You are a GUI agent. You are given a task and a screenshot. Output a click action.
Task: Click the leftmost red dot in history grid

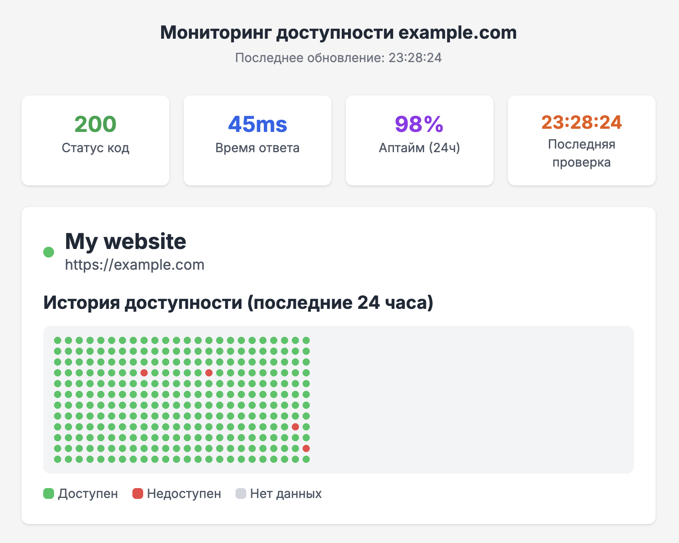pyautogui.click(x=144, y=373)
